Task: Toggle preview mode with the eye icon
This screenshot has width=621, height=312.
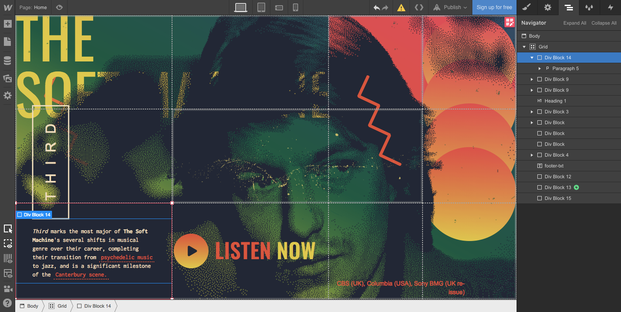Action: (x=59, y=7)
